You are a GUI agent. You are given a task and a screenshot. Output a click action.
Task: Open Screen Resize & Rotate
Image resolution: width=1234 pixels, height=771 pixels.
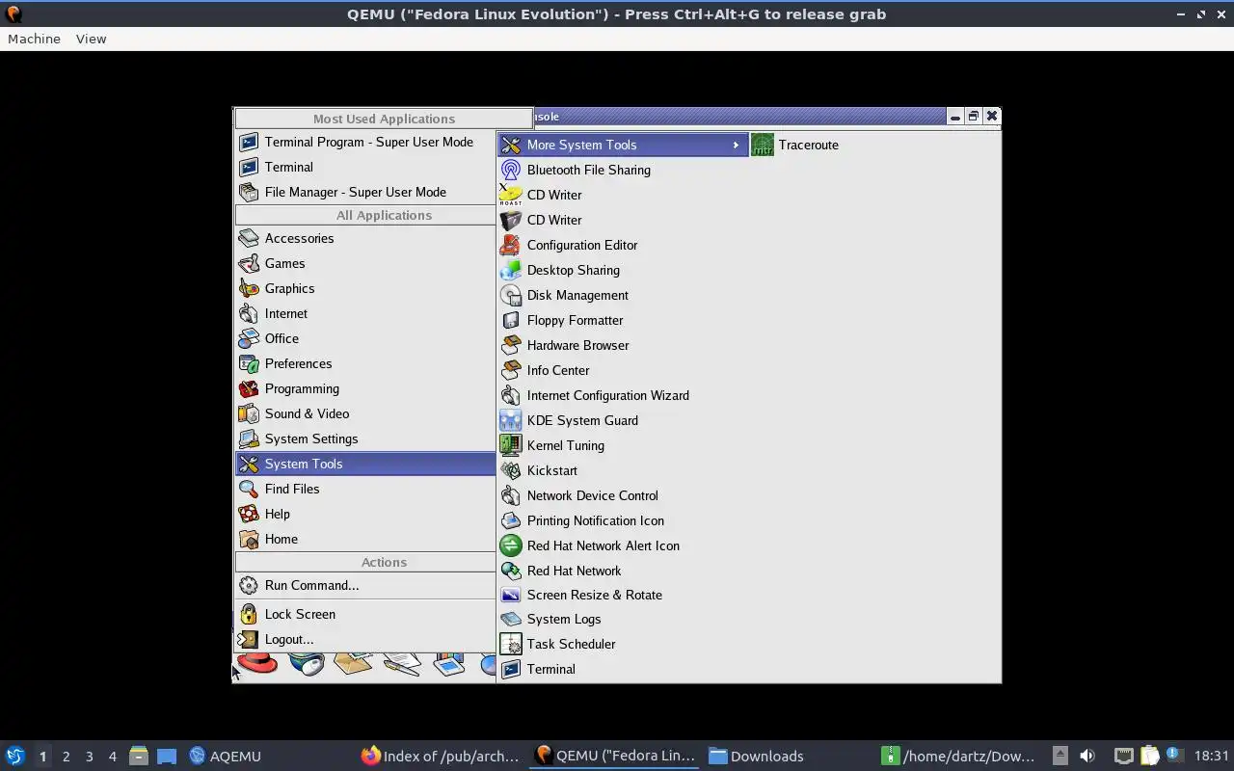pyautogui.click(x=623, y=595)
